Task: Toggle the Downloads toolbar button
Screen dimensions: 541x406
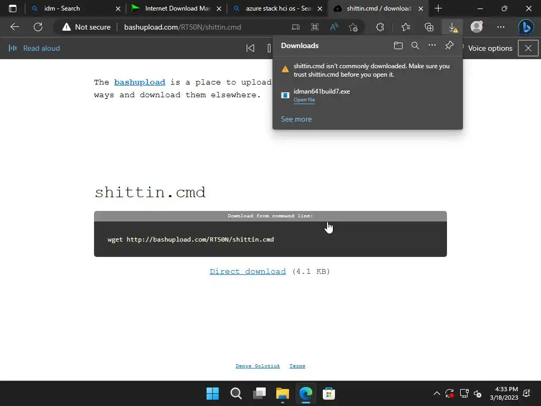Action: [453, 27]
